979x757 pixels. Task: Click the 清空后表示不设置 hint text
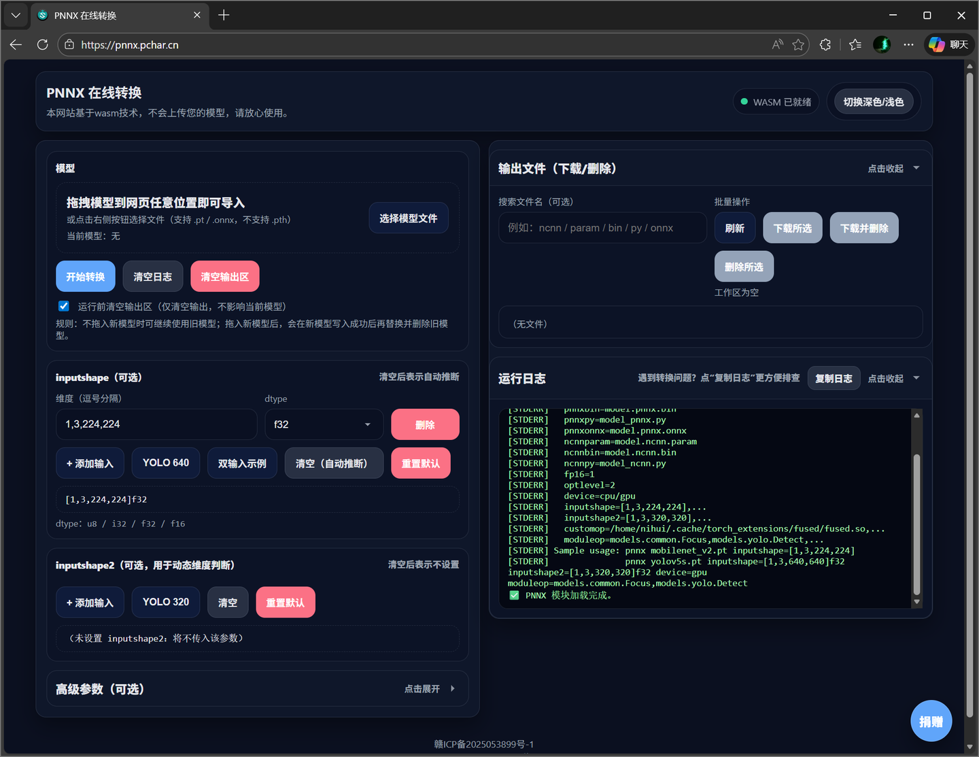[424, 565]
